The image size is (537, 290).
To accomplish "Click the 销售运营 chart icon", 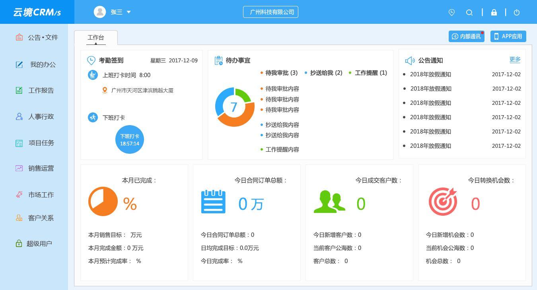I will pyautogui.click(x=19, y=168).
